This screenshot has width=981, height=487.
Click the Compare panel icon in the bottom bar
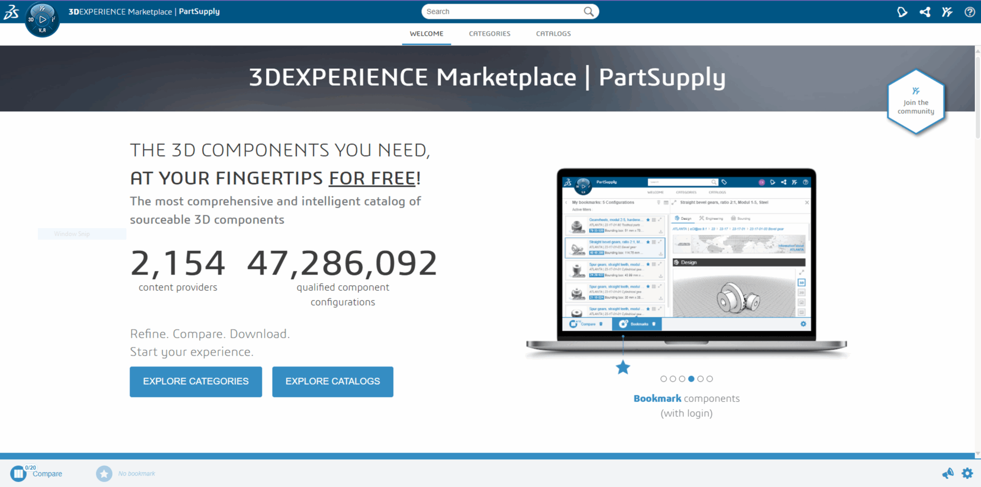(x=18, y=473)
